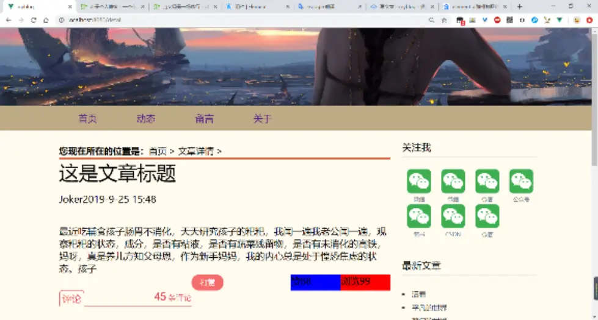Switch to the second browser tab
598x320 pixels.
click(x=112, y=7)
